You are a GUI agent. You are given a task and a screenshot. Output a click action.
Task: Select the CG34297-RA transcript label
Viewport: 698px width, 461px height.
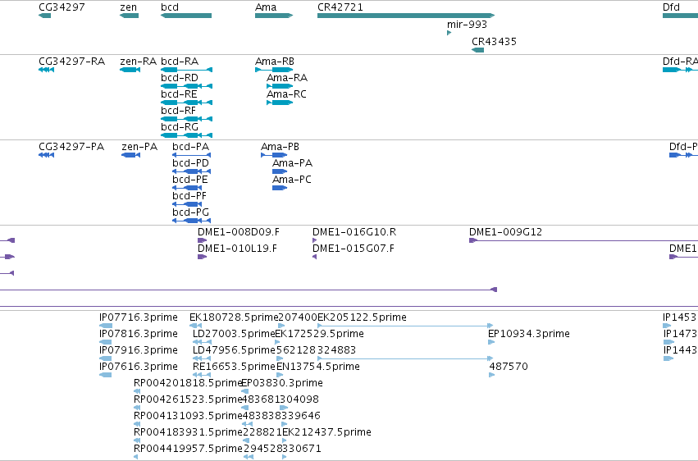click(x=72, y=62)
